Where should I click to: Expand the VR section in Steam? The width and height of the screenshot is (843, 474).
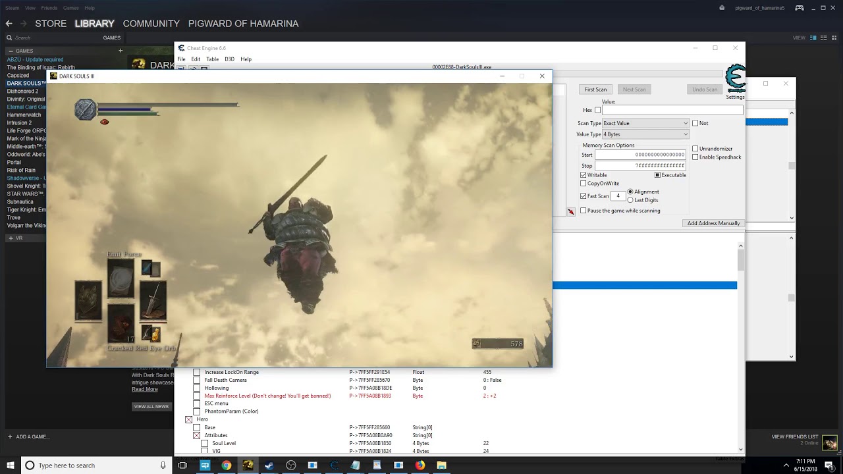[x=11, y=238]
